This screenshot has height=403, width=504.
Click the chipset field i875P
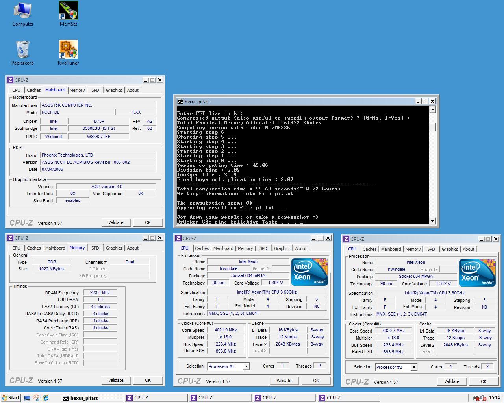pos(99,121)
